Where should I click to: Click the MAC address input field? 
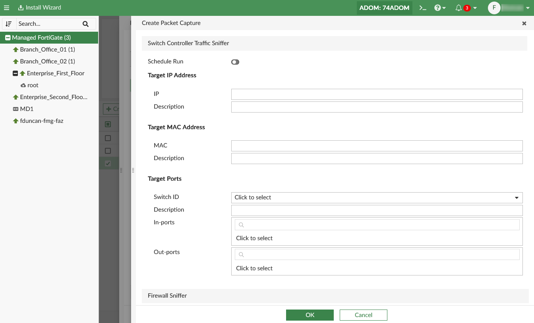pyautogui.click(x=377, y=146)
